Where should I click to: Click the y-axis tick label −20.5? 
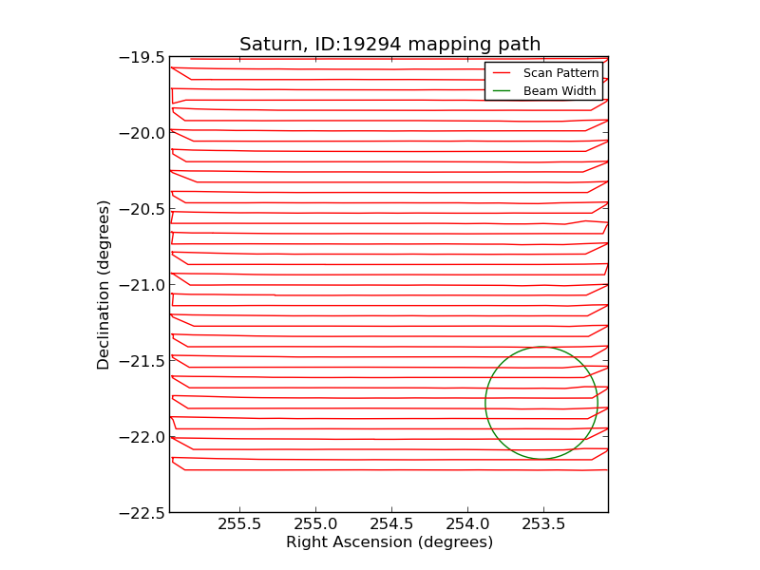pos(142,209)
